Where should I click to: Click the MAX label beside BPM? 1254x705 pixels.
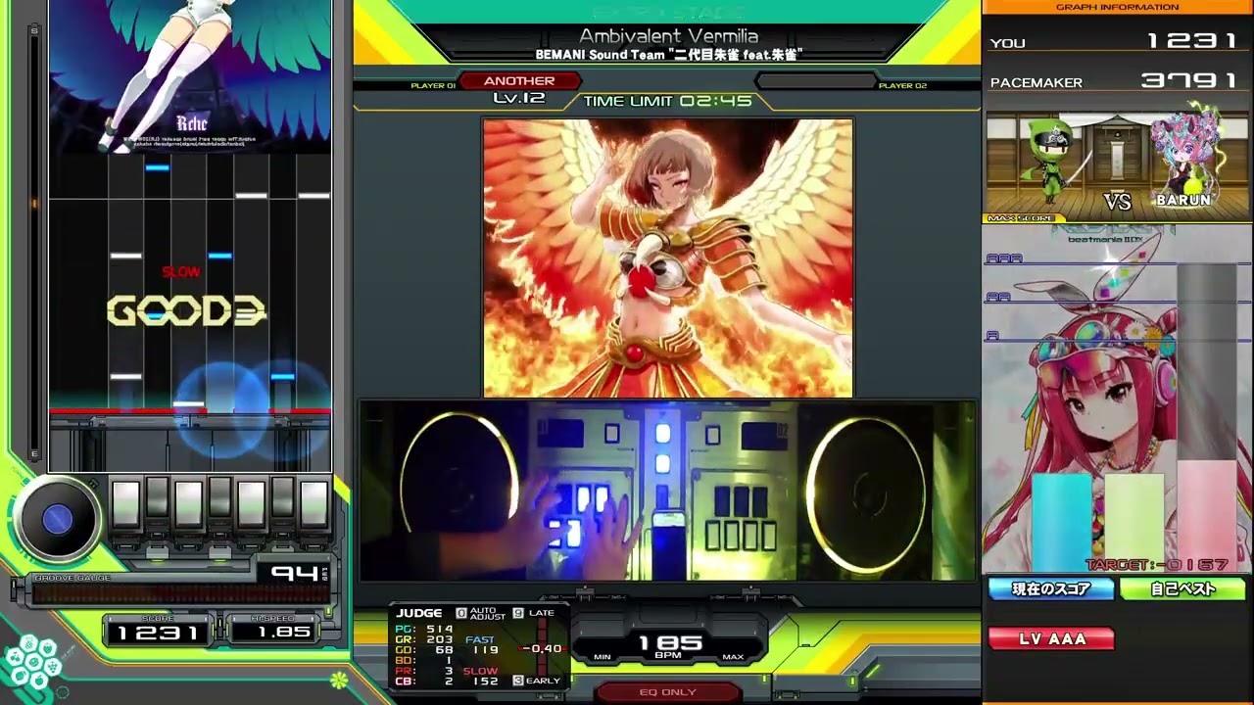tap(733, 657)
